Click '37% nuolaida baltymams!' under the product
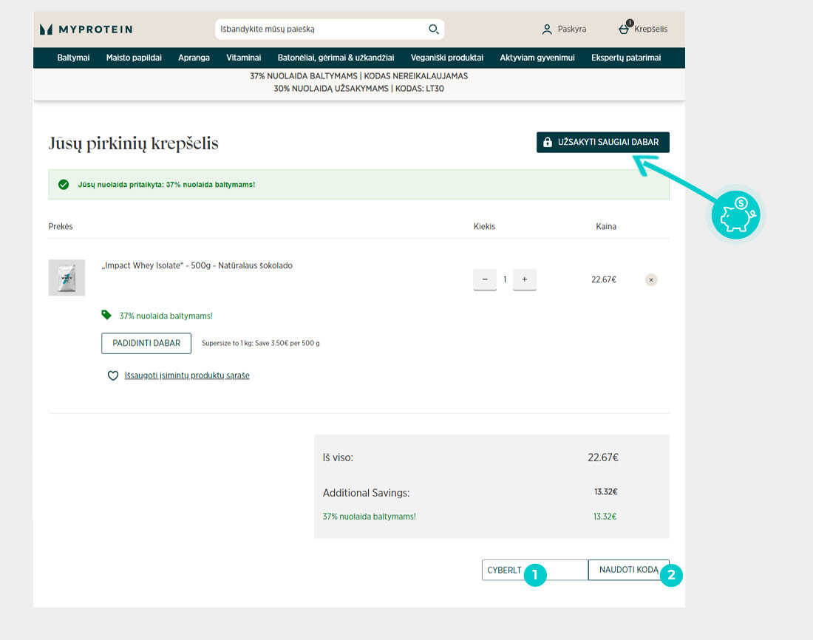 pyautogui.click(x=166, y=316)
